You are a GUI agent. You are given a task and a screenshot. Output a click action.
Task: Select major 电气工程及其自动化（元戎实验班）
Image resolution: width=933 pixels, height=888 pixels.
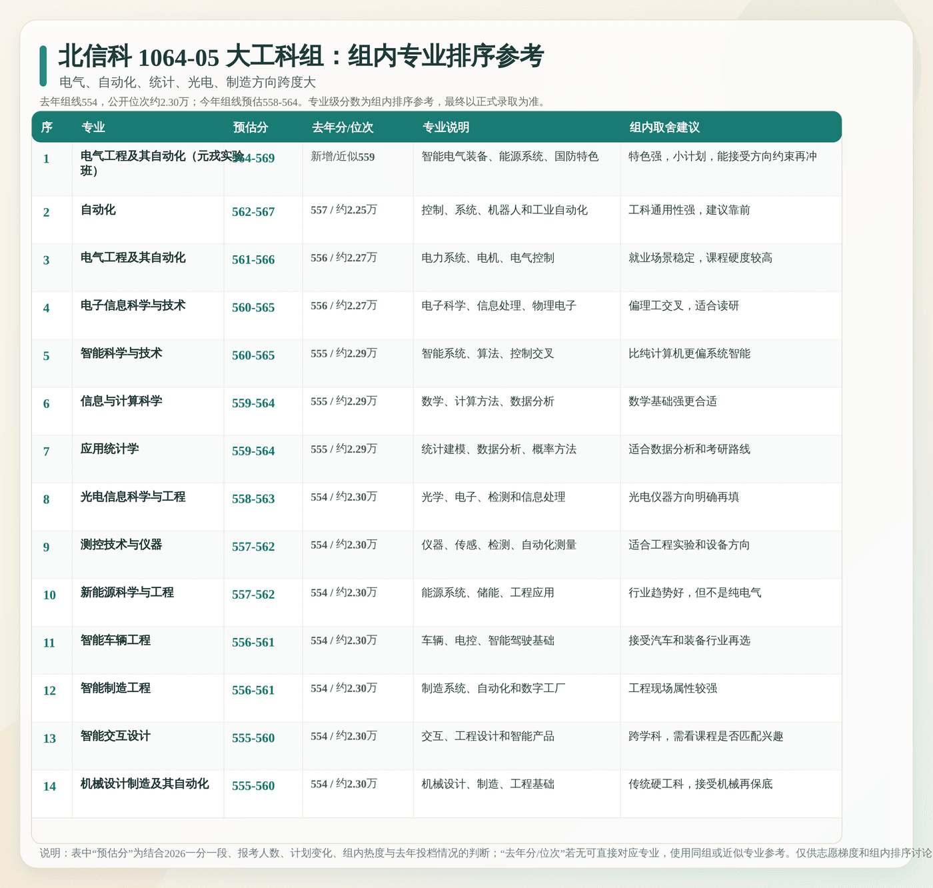click(162, 163)
